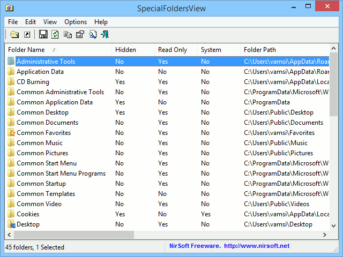Select the Common Start Menu row name

point(47,163)
